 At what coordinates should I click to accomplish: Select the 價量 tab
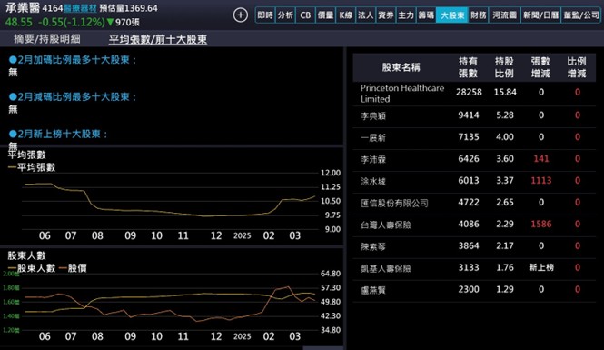325,15
